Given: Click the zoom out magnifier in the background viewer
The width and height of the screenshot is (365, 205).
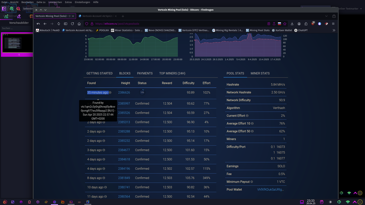Looking at the screenshot, I should click(19, 9).
